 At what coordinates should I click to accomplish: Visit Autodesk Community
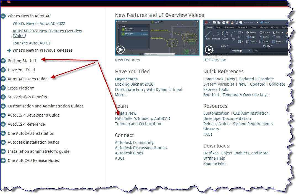(x=134, y=143)
